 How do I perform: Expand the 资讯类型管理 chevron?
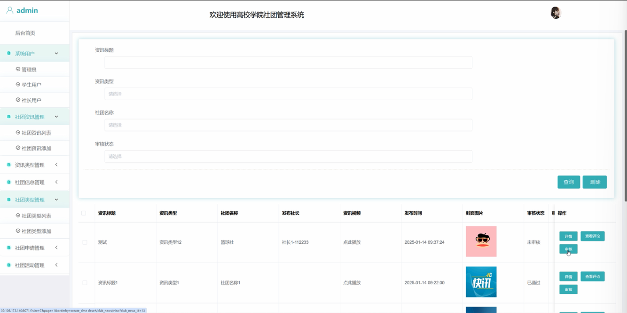[56, 165]
